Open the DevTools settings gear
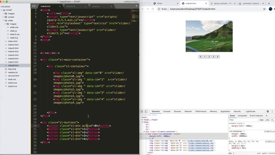 [x=268, y=112]
